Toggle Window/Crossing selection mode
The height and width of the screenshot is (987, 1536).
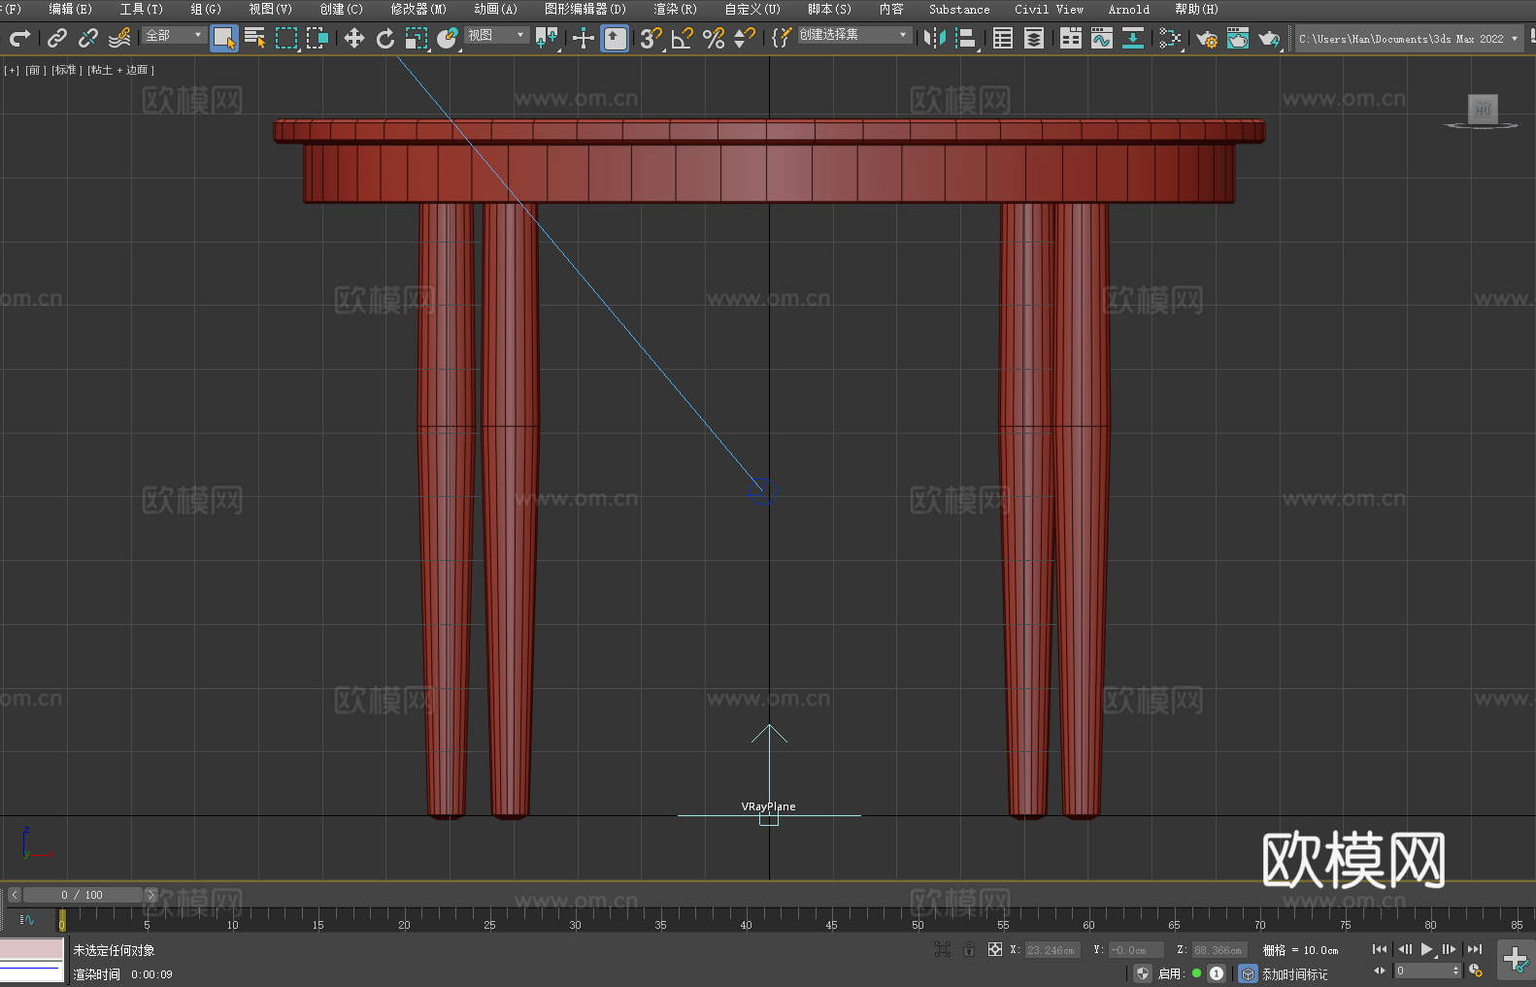[x=317, y=38]
